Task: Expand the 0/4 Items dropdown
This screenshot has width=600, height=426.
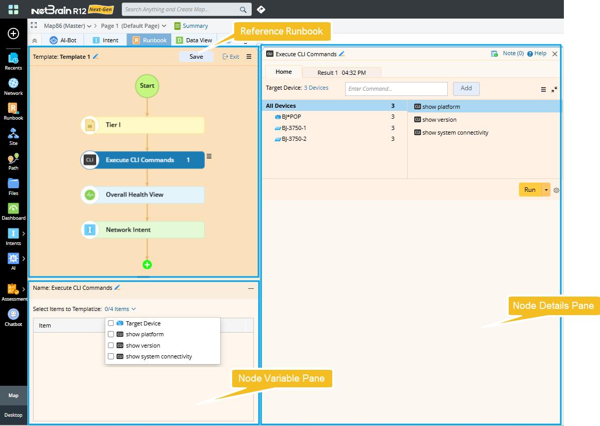Action: [x=120, y=309]
